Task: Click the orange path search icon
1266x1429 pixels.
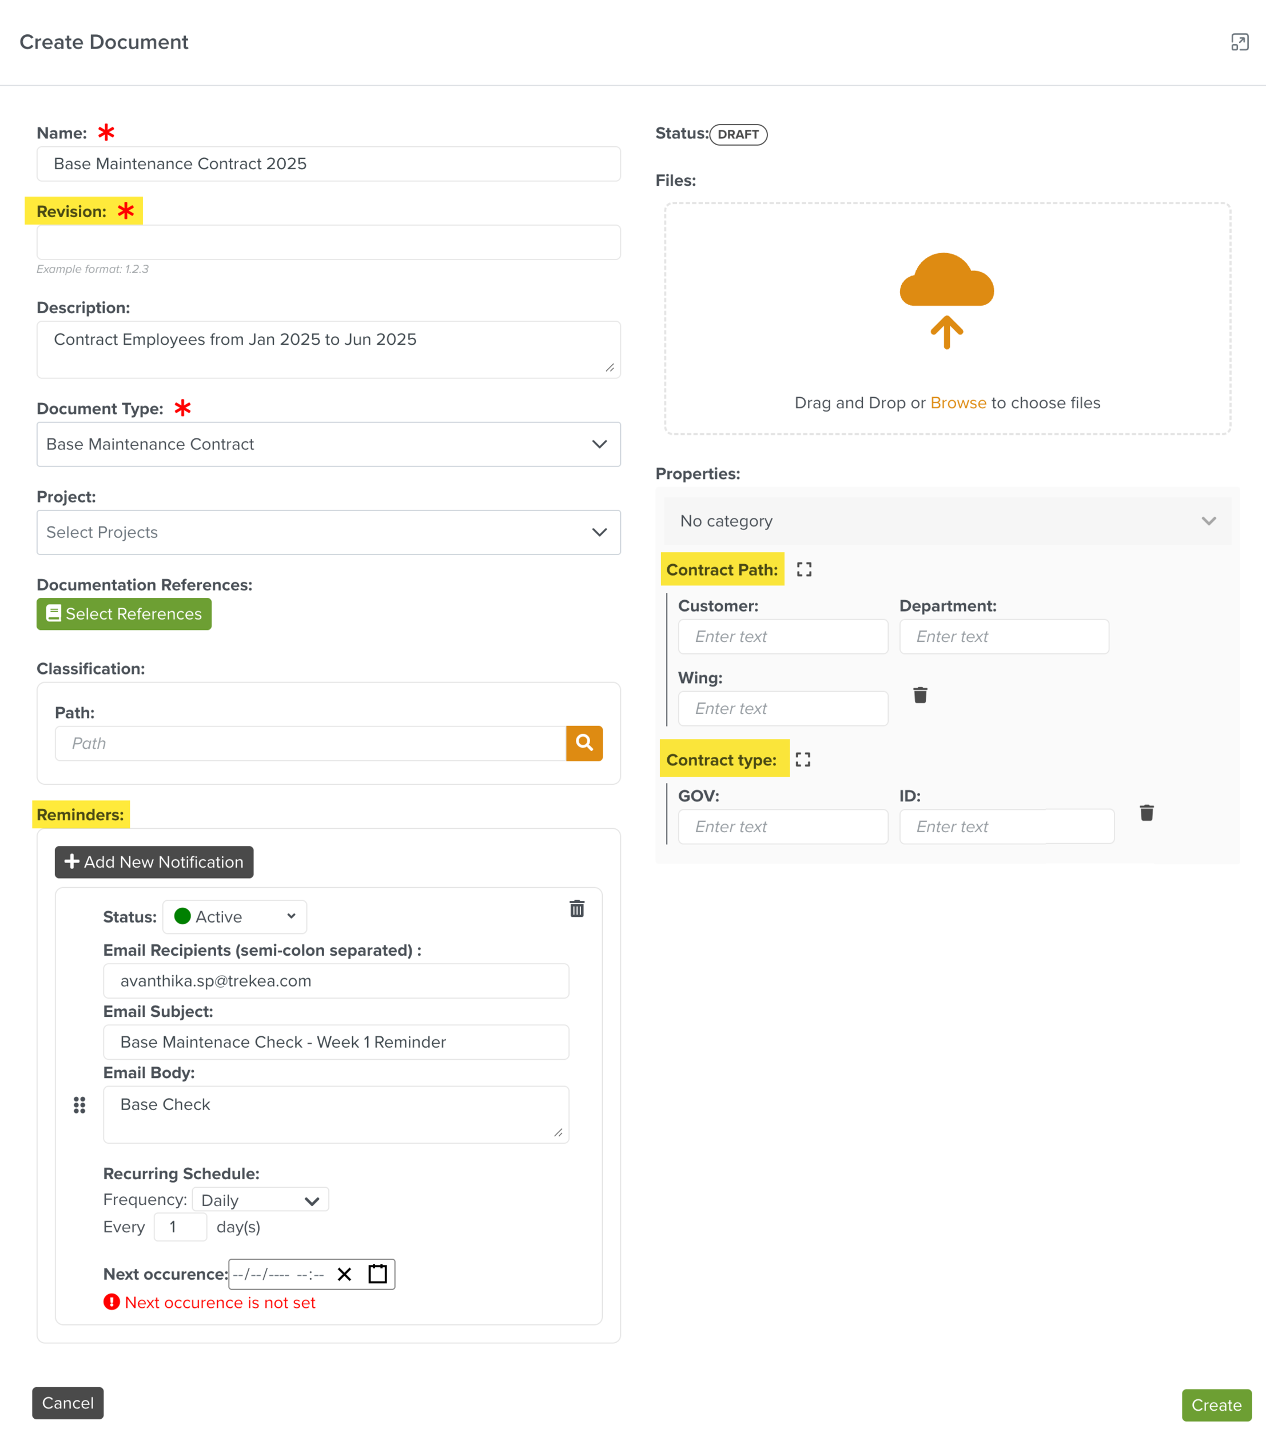Action: 584,743
